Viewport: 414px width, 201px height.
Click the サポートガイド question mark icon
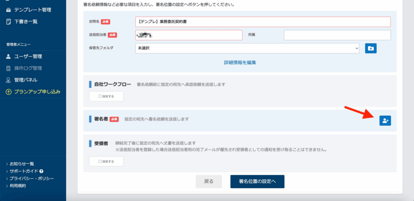coord(42,171)
